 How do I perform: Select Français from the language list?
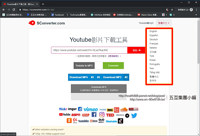tap(154, 44)
